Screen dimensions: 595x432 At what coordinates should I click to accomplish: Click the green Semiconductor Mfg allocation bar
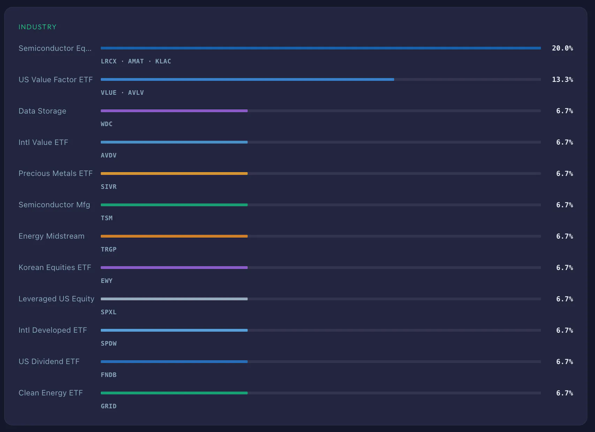[174, 205]
